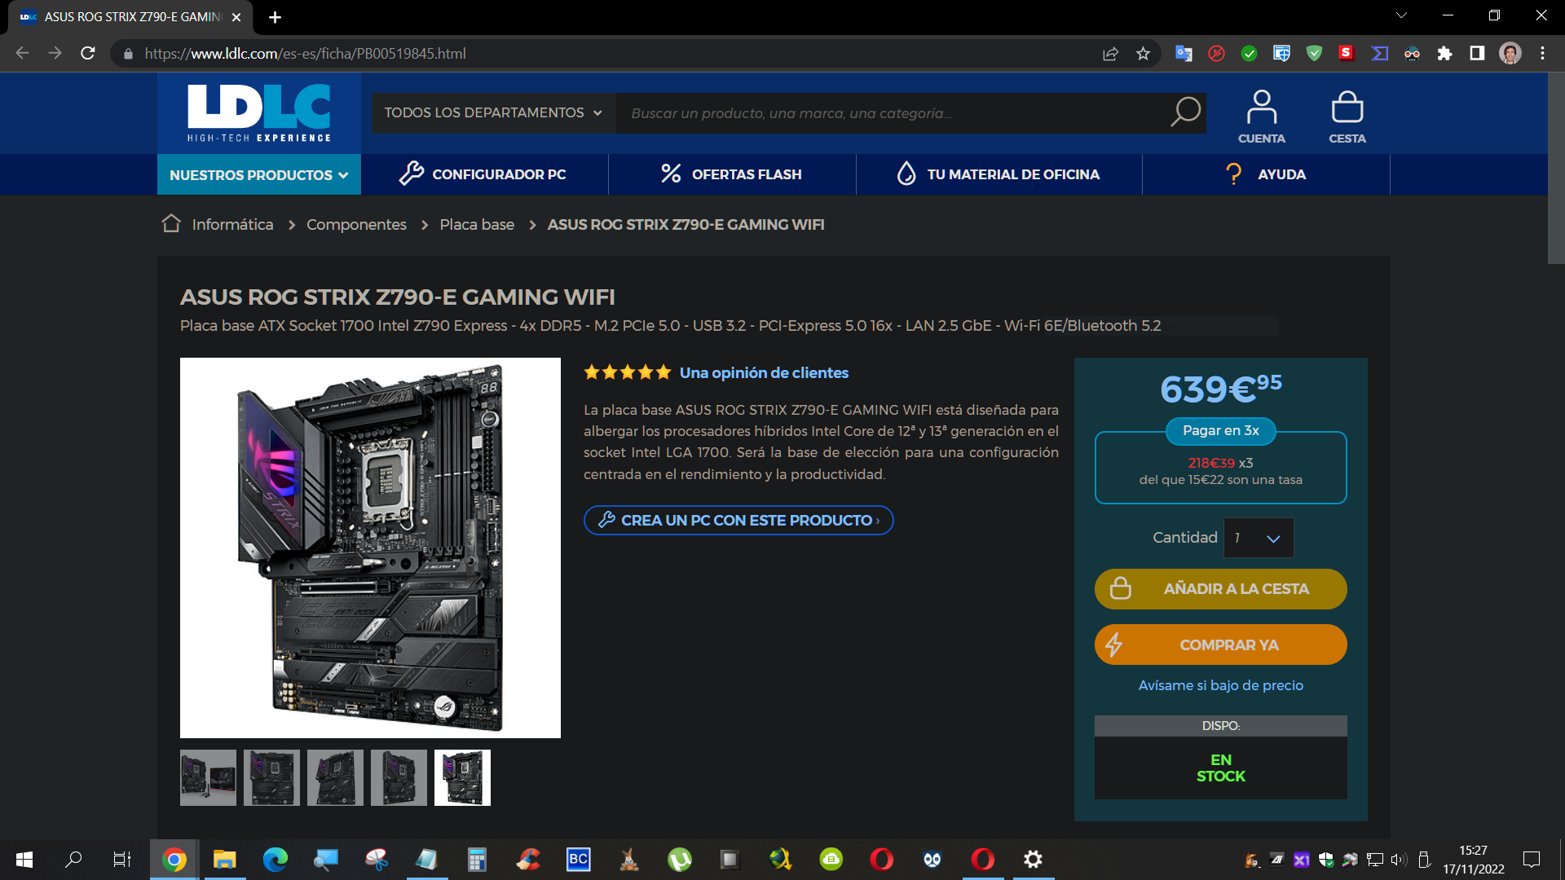Bookmark the page with the star icon
Viewport: 1565px width, 880px height.
[x=1143, y=54]
